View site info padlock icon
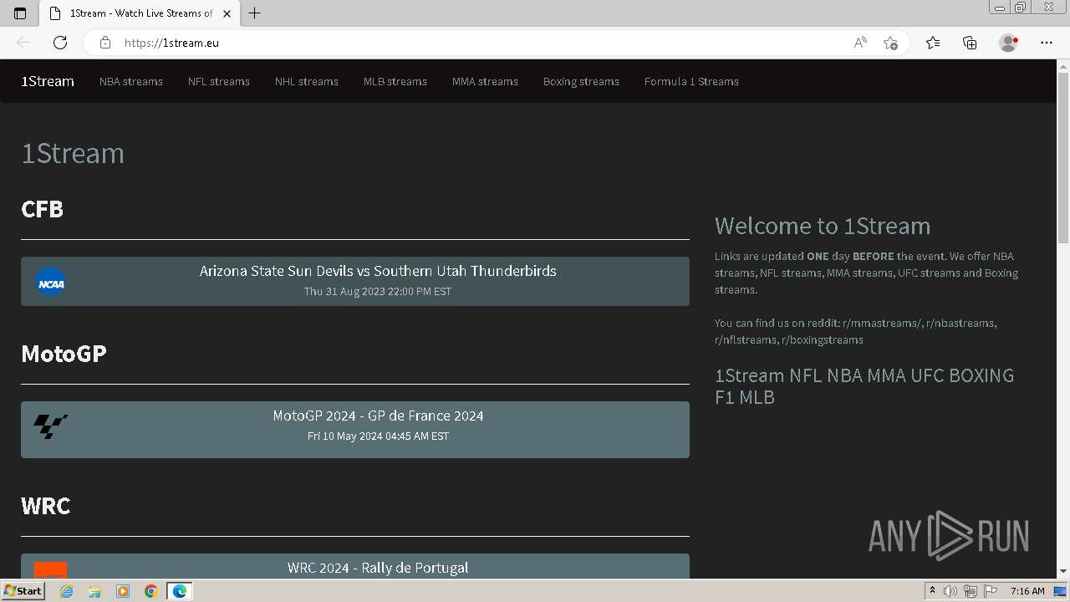This screenshot has width=1070, height=602. tap(104, 43)
